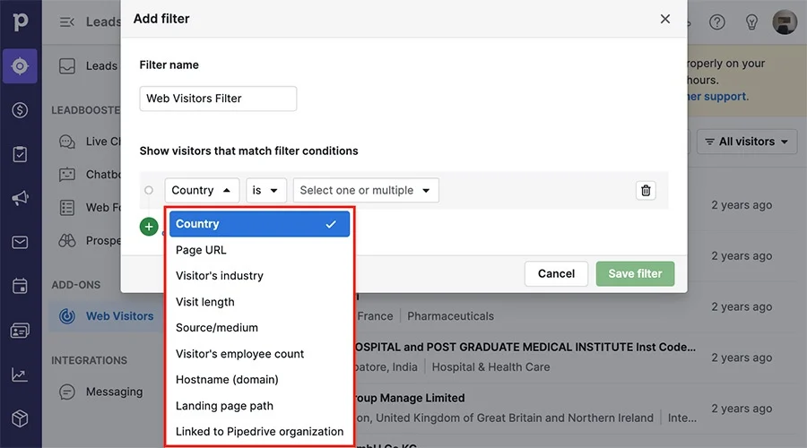Image resolution: width=807 pixels, height=448 pixels.
Task: Click the Pharmaceuticals industry text
Action: (x=450, y=316)
